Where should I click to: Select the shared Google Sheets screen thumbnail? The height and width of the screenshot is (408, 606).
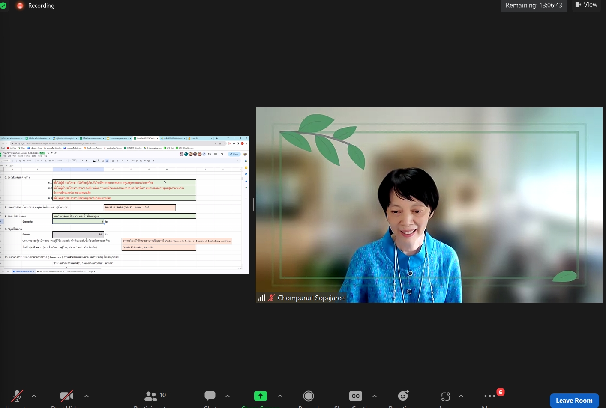click(x=125, y=205)
